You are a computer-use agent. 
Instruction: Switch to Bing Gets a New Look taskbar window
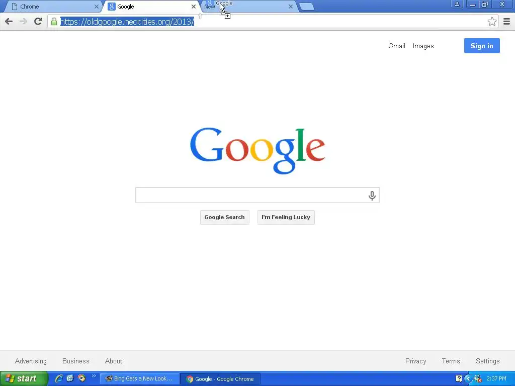point(140,379)
